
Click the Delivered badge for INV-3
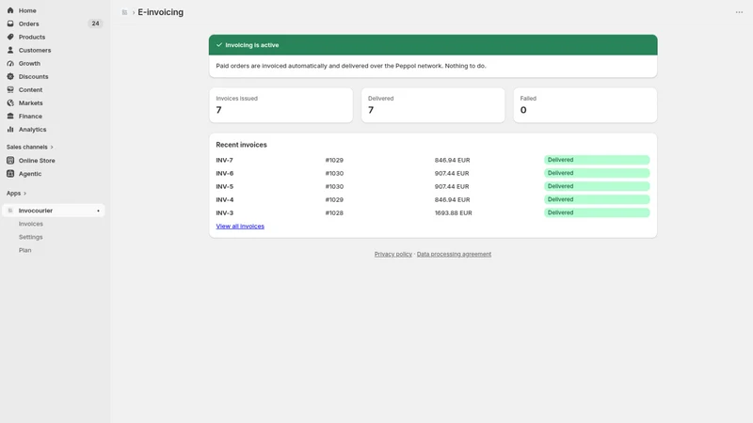(597, 212)
